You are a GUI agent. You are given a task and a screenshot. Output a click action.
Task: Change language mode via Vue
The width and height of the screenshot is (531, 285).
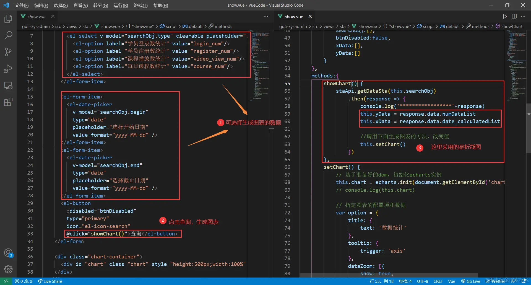[x=452, y=281]
